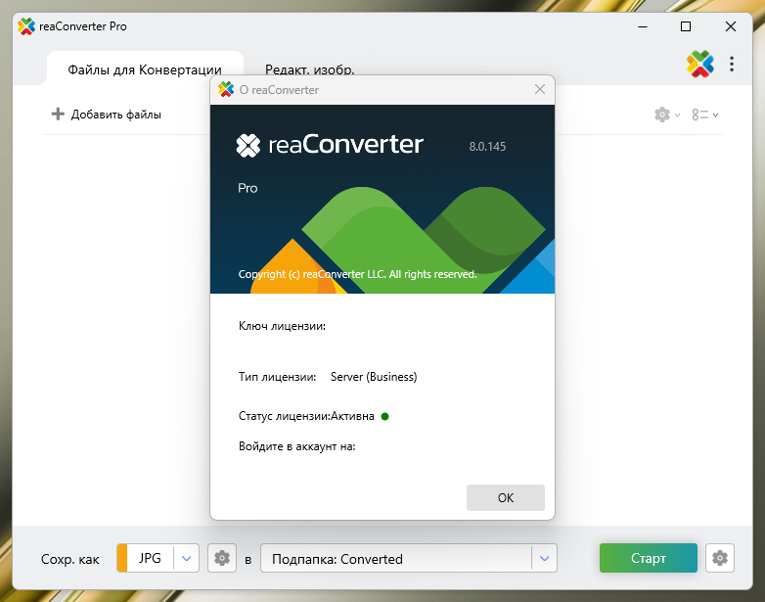Close the О reaConverter dialog with X

click(x=539, y=90)
